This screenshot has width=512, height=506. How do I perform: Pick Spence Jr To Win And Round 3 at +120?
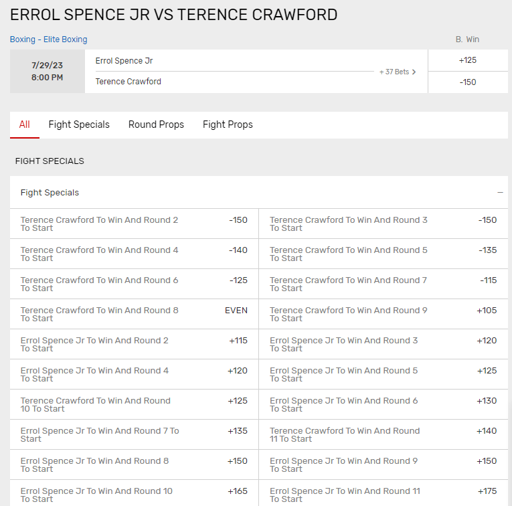point(383,344)
